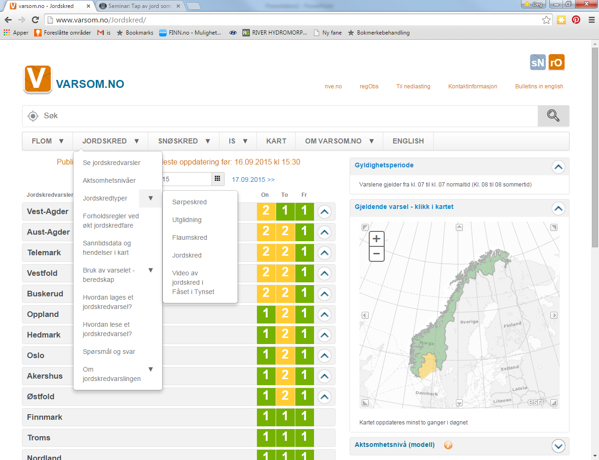Open the SNØSKRED menu
The width and height of the screenshot is (599, 460).
point(183,141)
